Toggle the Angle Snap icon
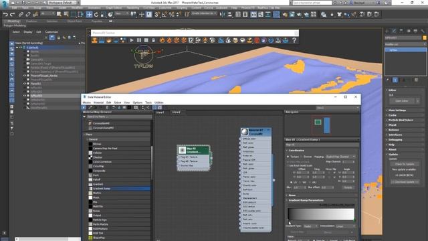428x241 pixels. click(165, 15)
